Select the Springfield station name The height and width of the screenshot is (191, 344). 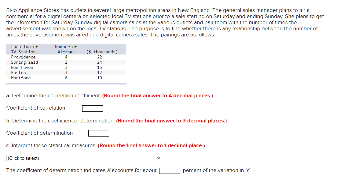[x=24, y=62]
